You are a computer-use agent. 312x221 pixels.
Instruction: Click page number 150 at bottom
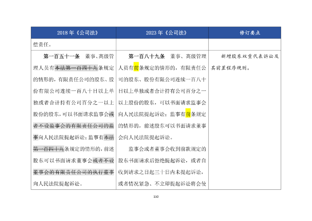point(156,196)
